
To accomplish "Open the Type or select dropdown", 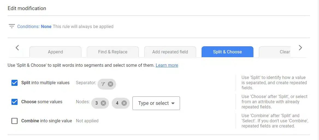I will [x=156, y=103].
